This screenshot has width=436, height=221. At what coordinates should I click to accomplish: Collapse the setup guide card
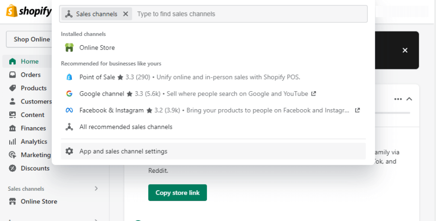(x=409, y=99)
